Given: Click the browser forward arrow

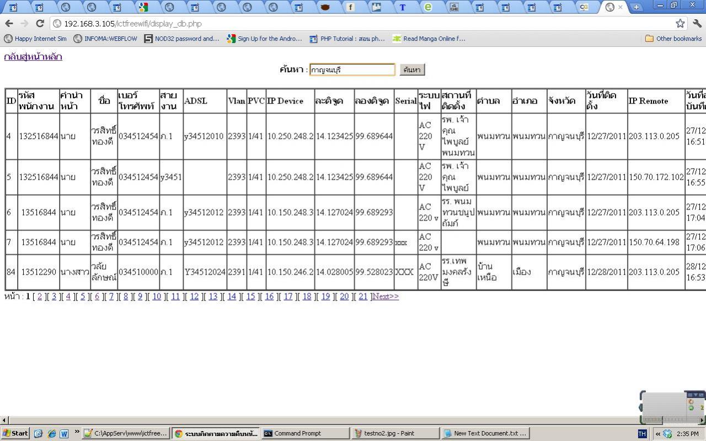Looking at the screenshot, I should (24, 23).
